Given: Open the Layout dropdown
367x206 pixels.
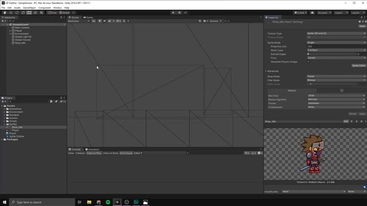Looking at the screenshot, I should pos(358,13).
